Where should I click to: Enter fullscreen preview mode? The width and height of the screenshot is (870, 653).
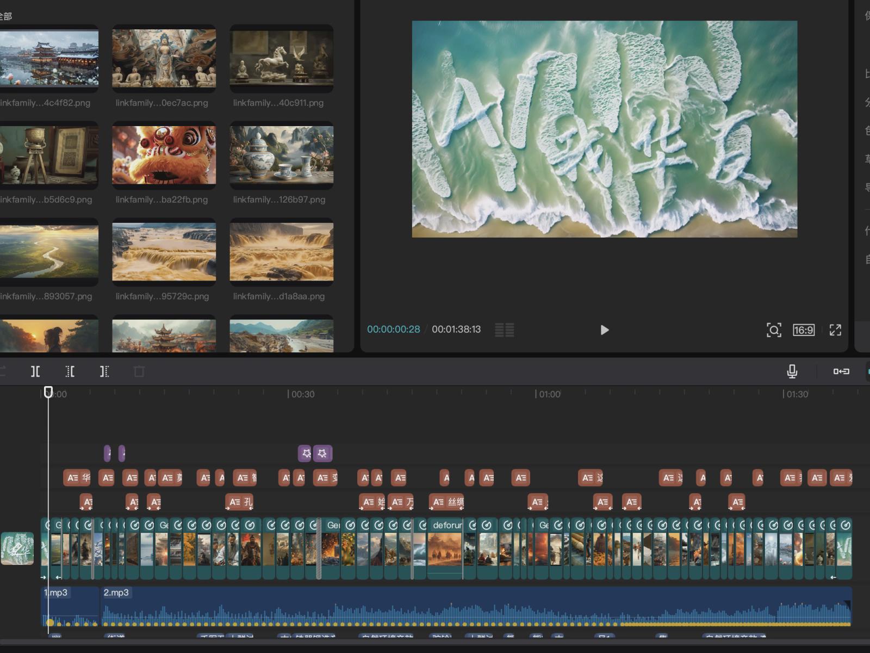[x=835, y=330]
